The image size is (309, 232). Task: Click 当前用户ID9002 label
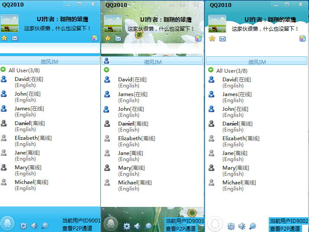tap(289, 221)
